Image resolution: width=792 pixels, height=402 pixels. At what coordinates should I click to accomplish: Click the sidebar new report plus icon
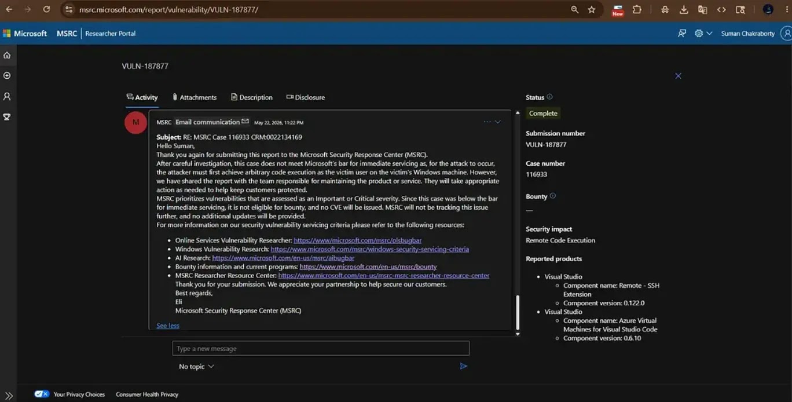(7, 75)
